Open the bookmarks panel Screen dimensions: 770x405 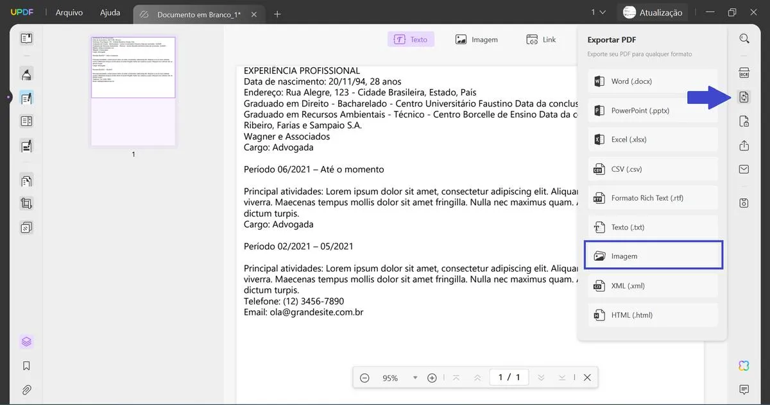[x=26, y=365]
